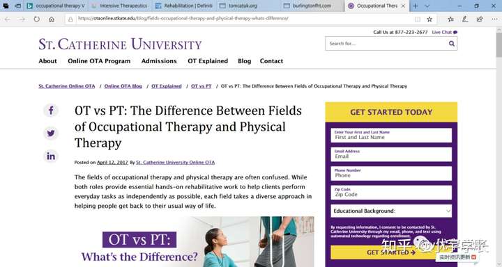Switch to tomcatuk.org tab
The image size is (502, 267).
(x=248, y=6)
